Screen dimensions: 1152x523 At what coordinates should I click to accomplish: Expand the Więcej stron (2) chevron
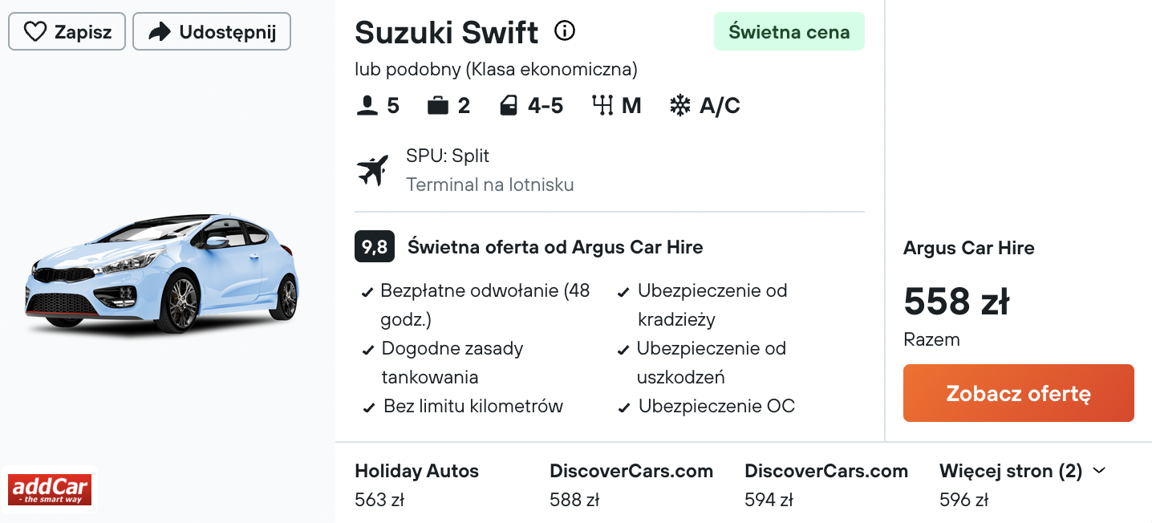[1099, 471]
